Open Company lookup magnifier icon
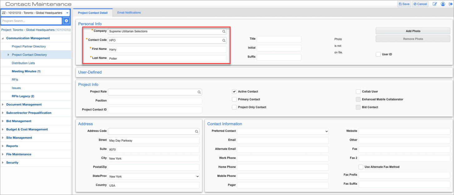The width and height of the screenshot is (454, 195). click(224, 32)
